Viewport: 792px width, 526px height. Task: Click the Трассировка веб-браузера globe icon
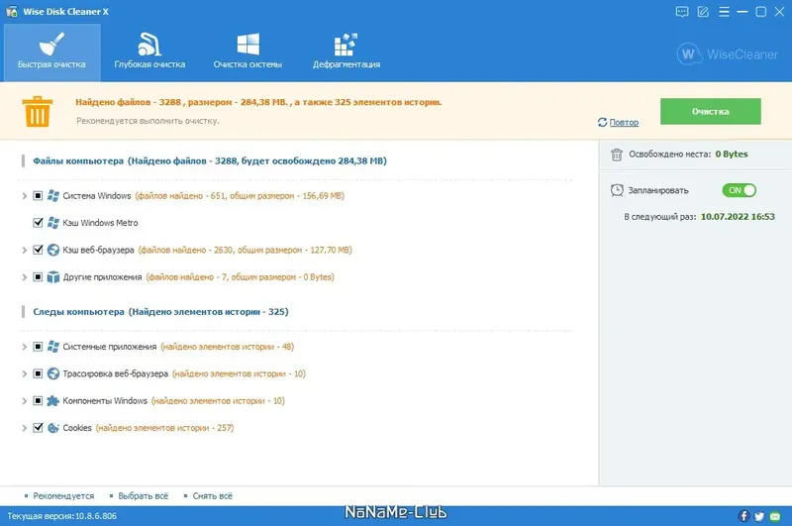pos(53,373)
